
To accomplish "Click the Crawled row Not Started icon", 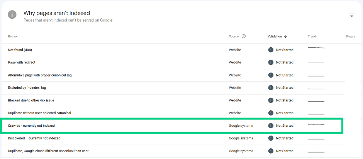I will [271, 126].
